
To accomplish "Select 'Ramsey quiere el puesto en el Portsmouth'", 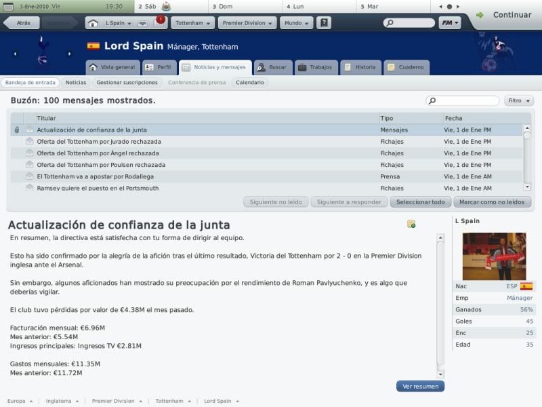I will 266,188.
